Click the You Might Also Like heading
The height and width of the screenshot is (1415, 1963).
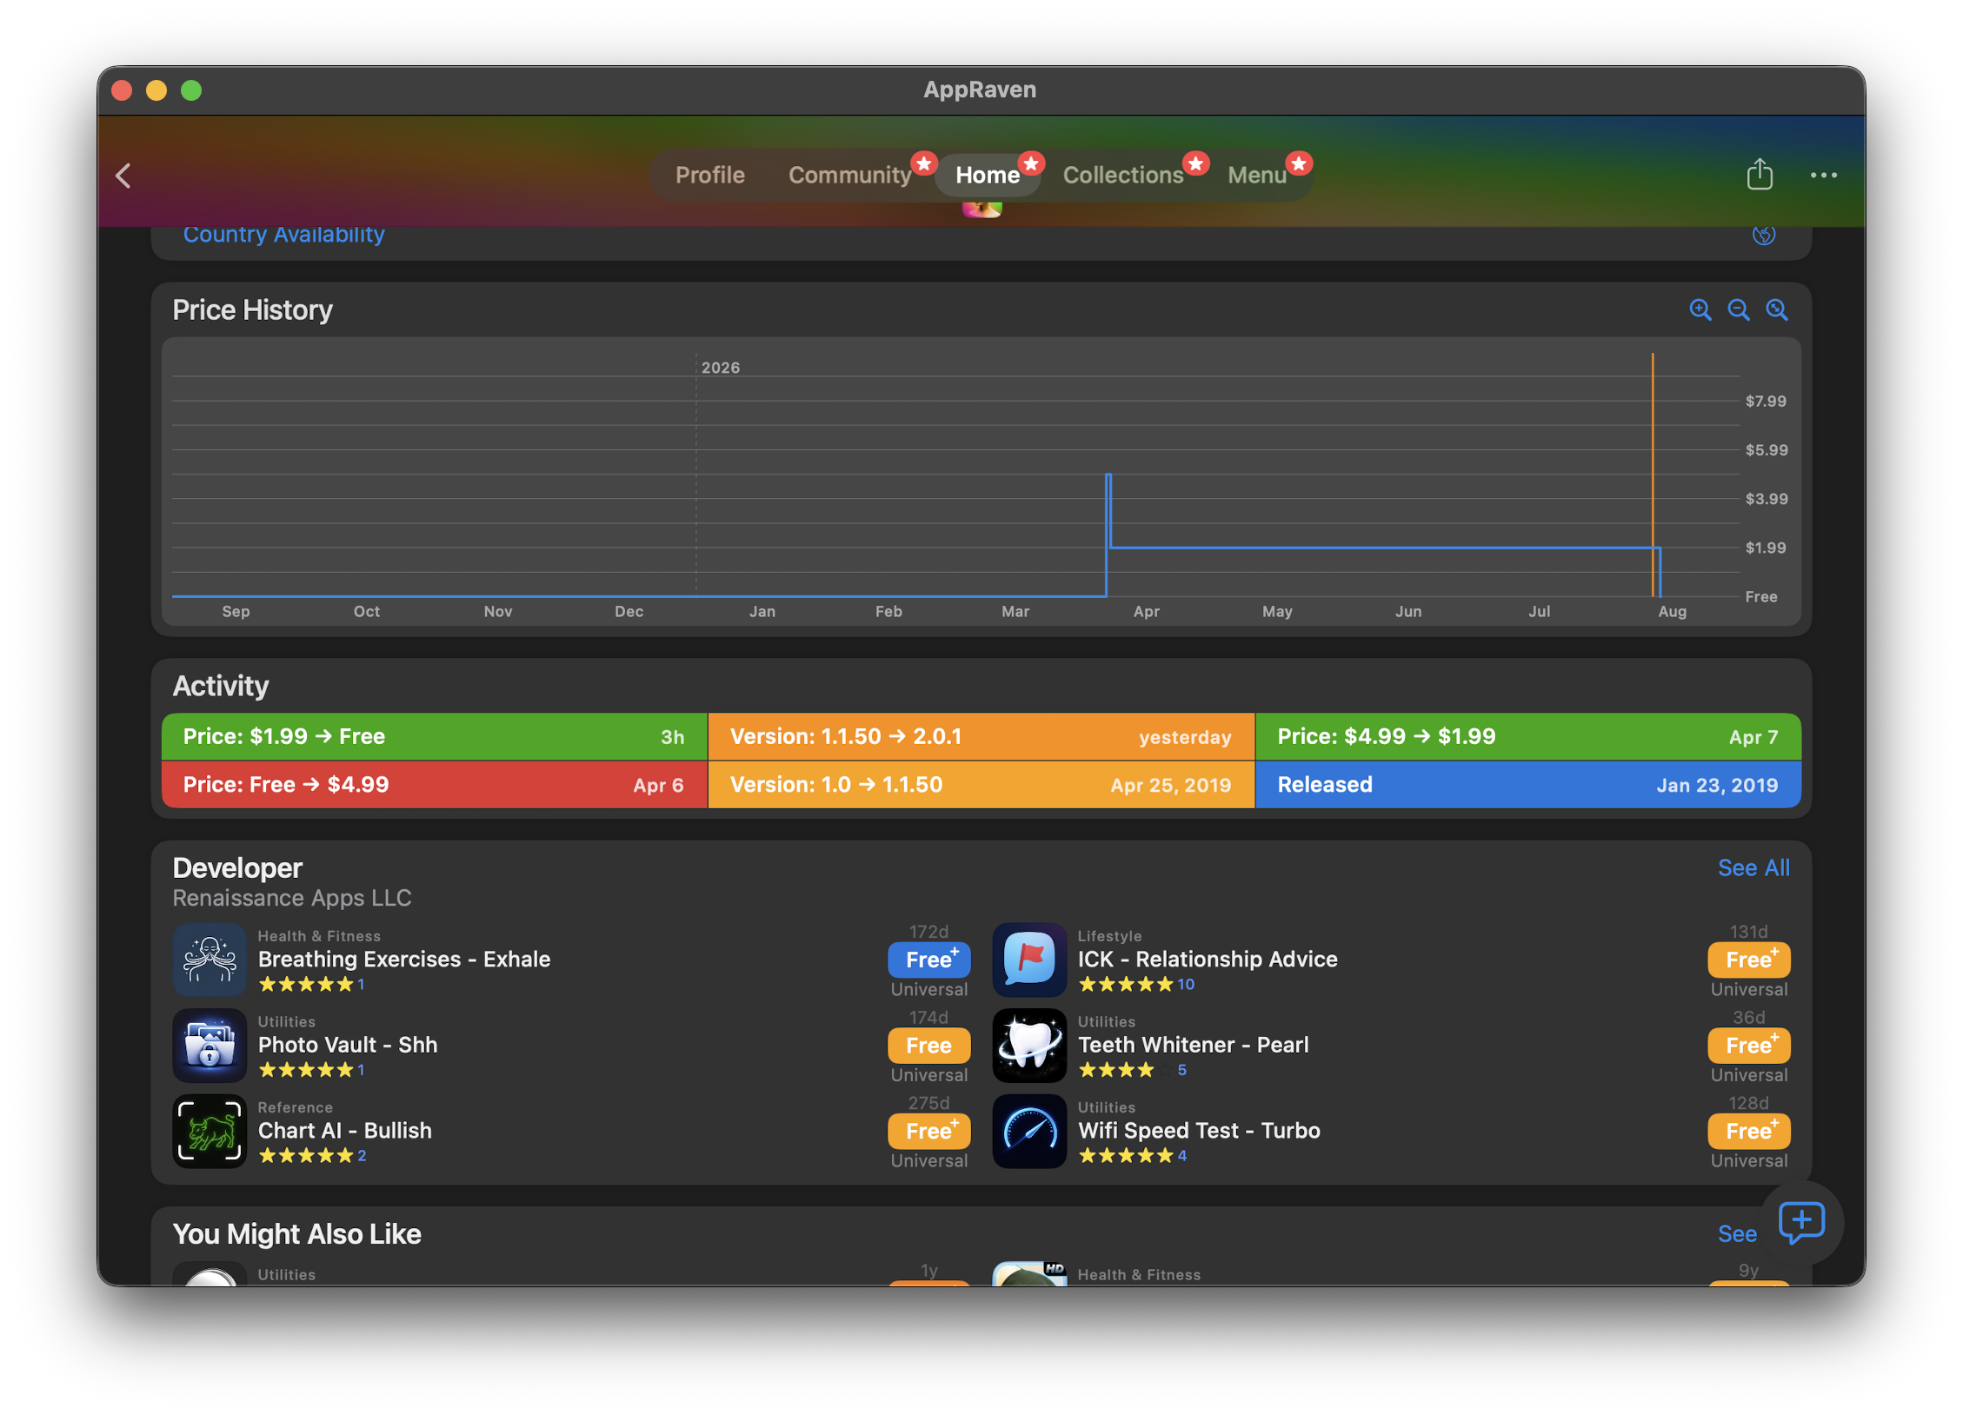point(296,1234)
